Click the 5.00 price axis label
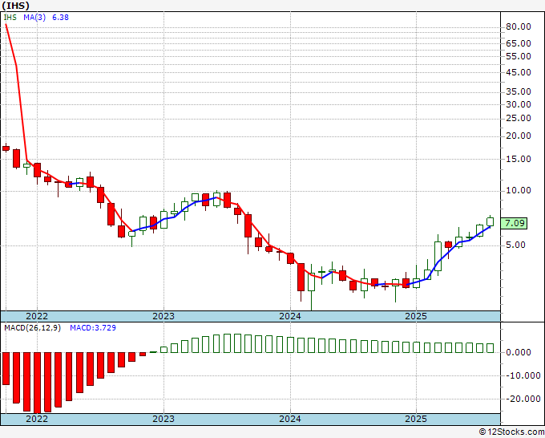Viewport: 545px width, 438px height. tap(515, 245)
